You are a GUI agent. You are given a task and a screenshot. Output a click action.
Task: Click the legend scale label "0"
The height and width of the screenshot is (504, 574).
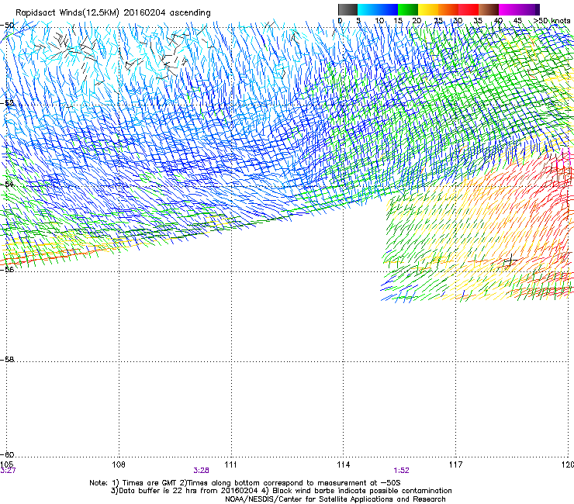tap(340, 21)
